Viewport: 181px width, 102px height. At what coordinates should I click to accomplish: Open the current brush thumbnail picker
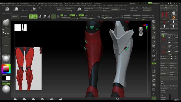pyautogui.click(x=6, y=23)
